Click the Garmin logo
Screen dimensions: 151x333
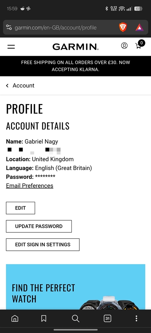pos(75,47)
